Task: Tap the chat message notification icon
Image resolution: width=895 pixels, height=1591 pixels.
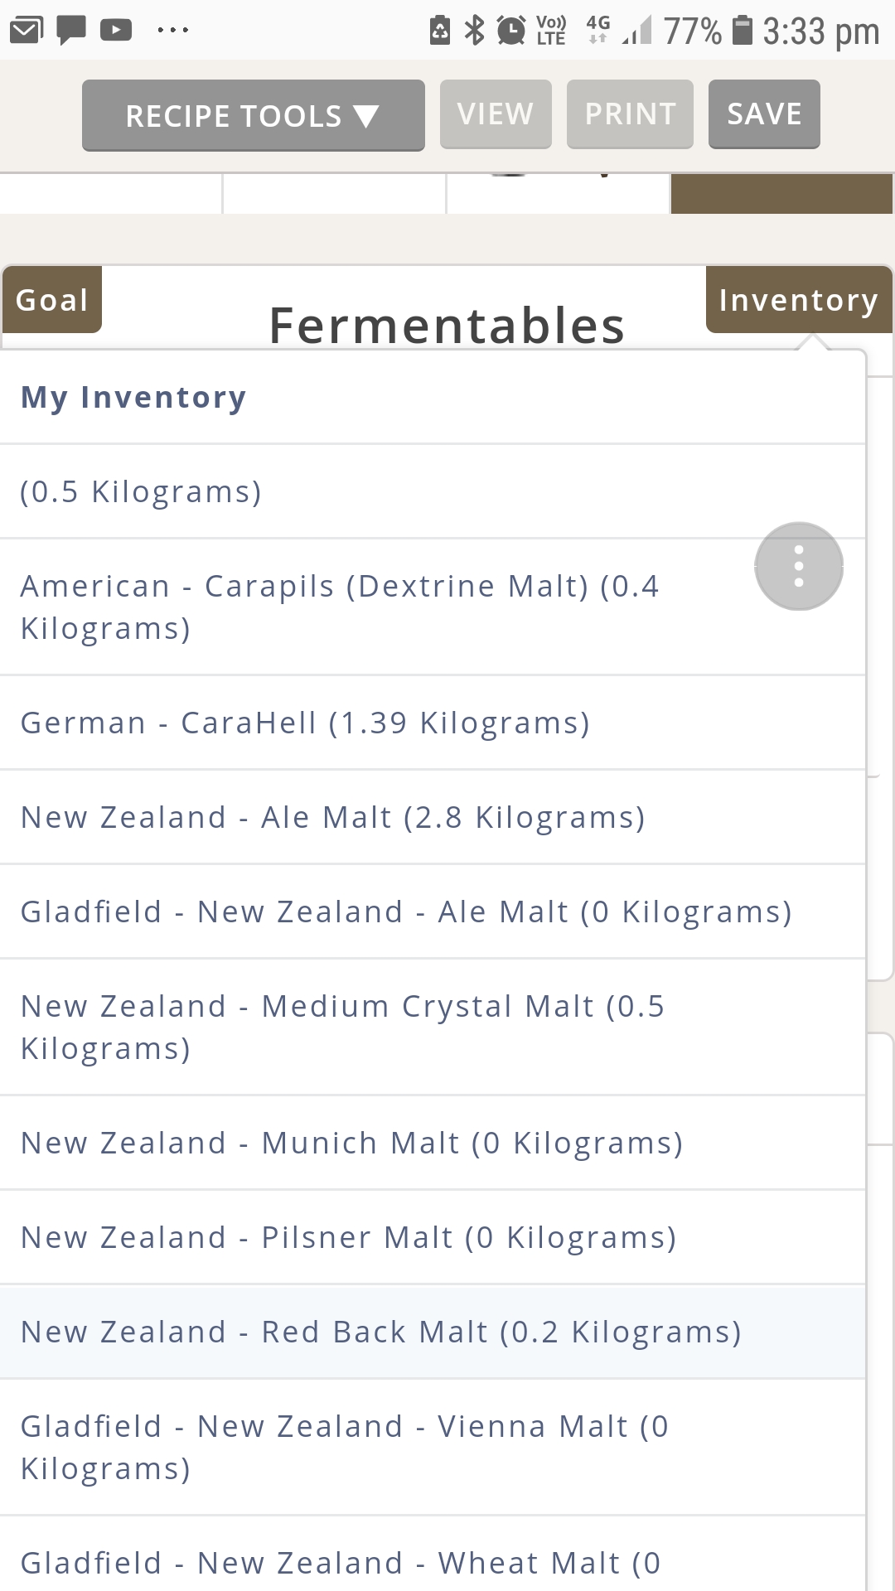Action: pos(71,31)
